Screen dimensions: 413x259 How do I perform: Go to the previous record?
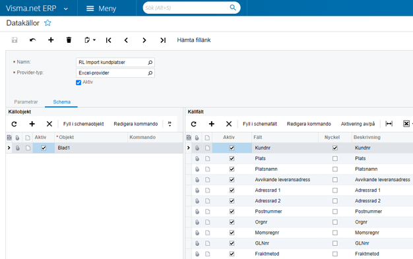(x=126, y=40)
